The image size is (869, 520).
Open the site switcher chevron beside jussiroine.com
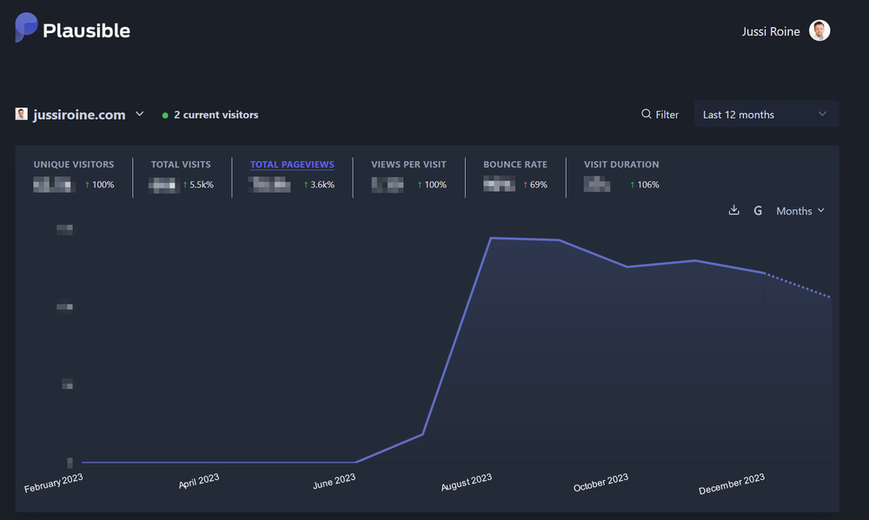pos(139,114)
